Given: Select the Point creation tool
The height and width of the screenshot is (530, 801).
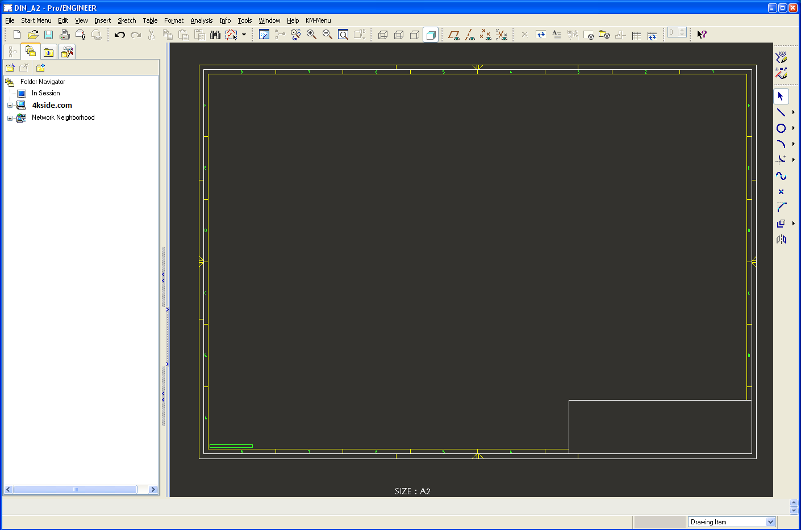Looking at the screenshot, I should 781,192.
